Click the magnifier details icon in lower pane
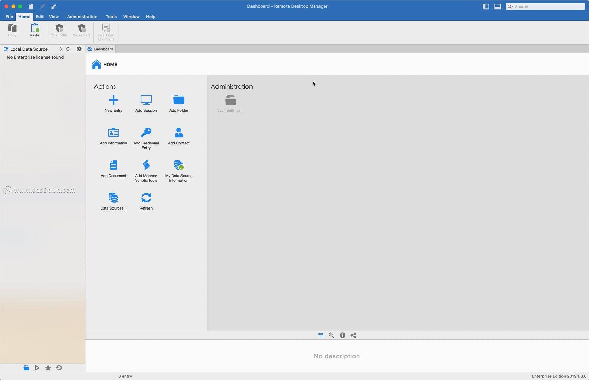Image resolution: width=589 pixels, height=380 pixels. (x=331, y=335)
